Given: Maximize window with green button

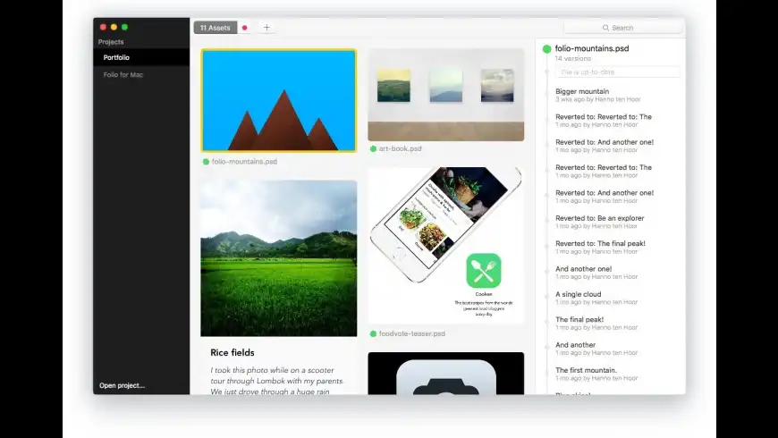Looking at the screenshot, I should [125, 27].
